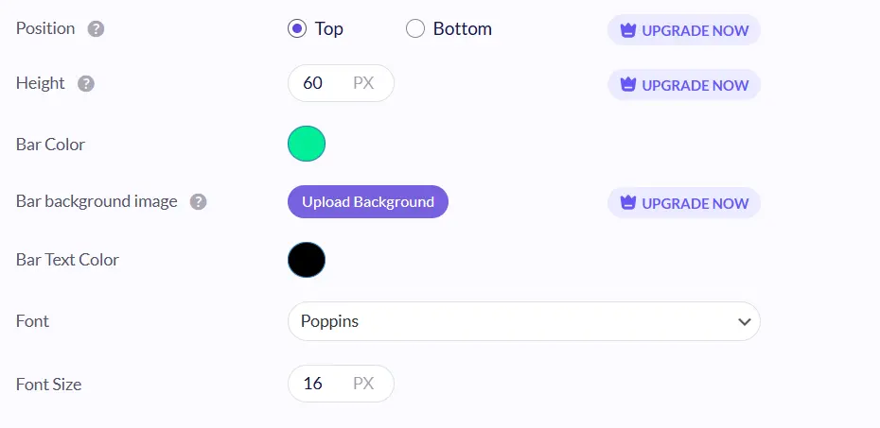Viewport: 880px width, 428px height.
Task: Click the Height value input field
Action: 315,83
